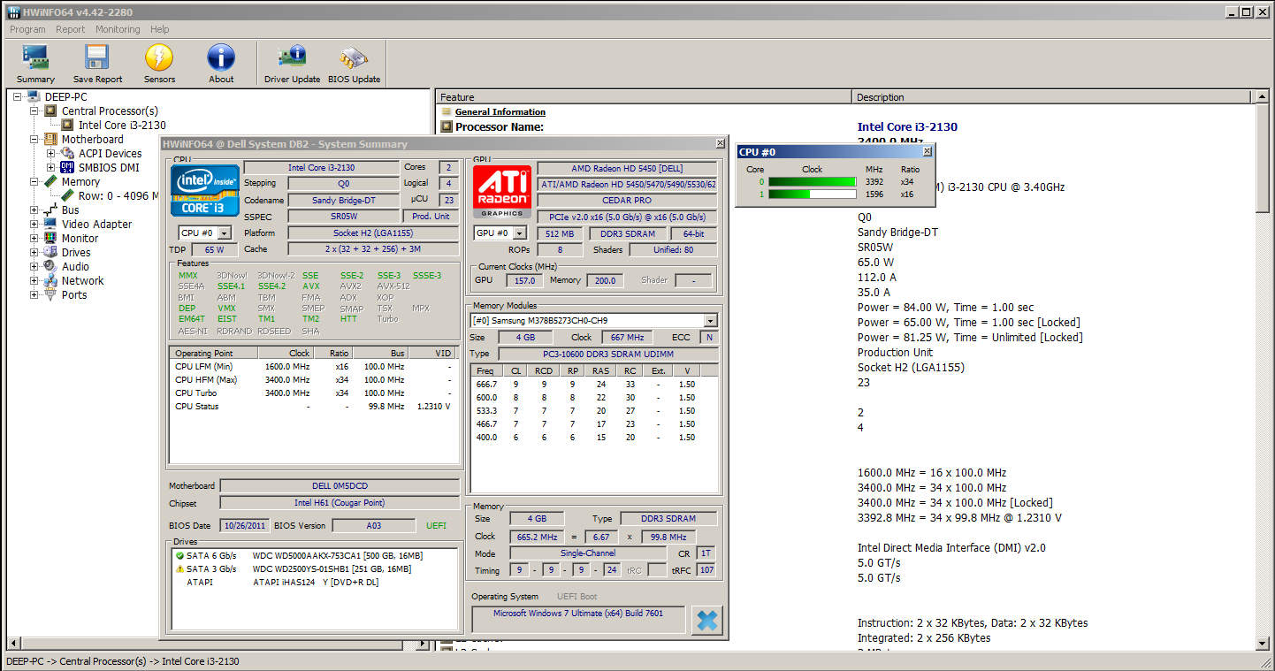This screenshot has height=671, width=1275.
Task: Expand the Network tree node
Action: coord(34,281)
